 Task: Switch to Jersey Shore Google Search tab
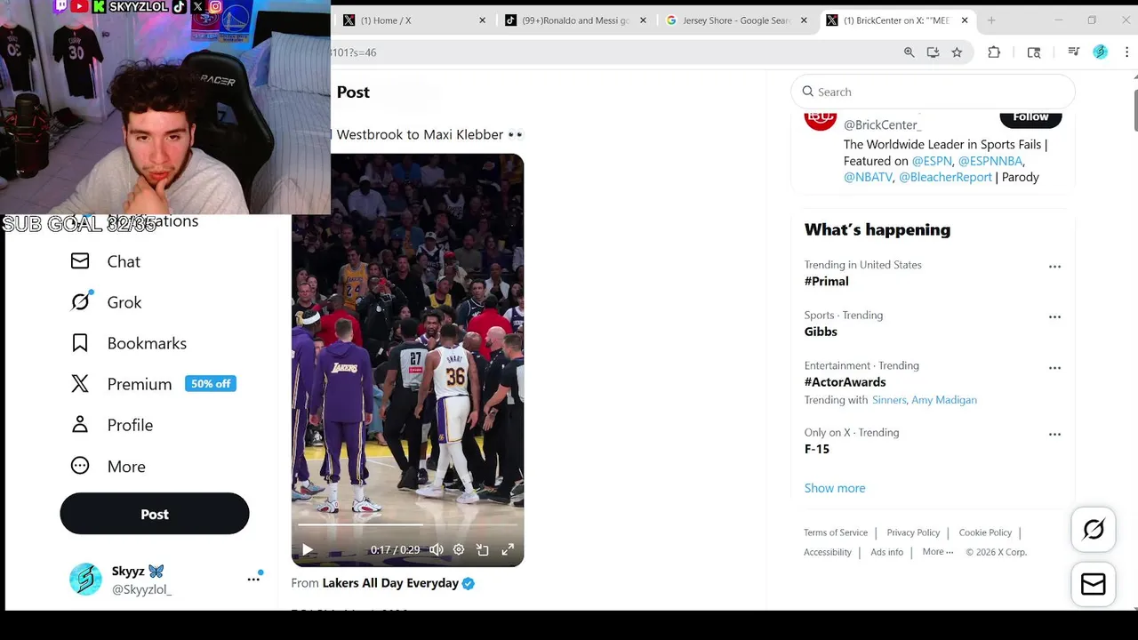(x=737, y=20)
